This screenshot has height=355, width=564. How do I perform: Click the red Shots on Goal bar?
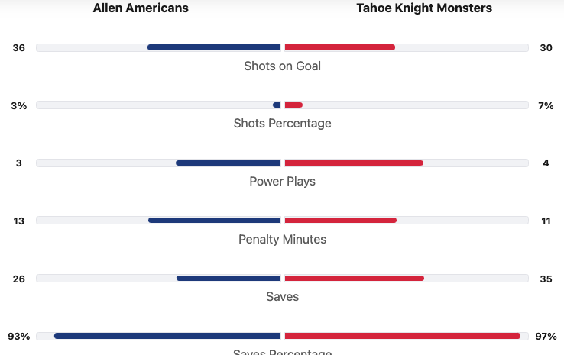[x=340, y=47]
